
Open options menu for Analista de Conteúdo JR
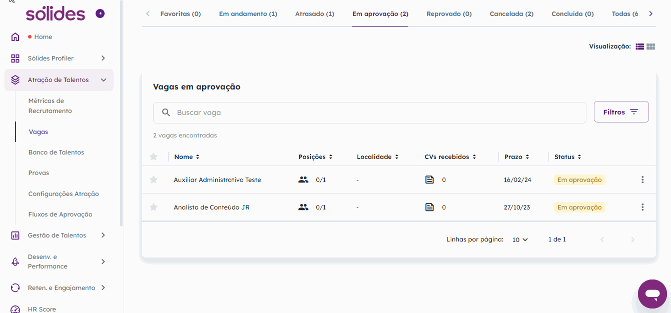tap(642, 207)
